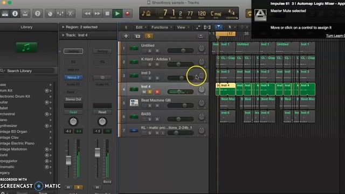Viewport: 345px width, 194px height.
Task: Click the Fast Forward transport button
Action: [x=97, y=13]
